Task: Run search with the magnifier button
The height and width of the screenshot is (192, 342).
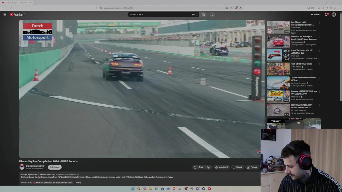Action: tap(203, 14)
